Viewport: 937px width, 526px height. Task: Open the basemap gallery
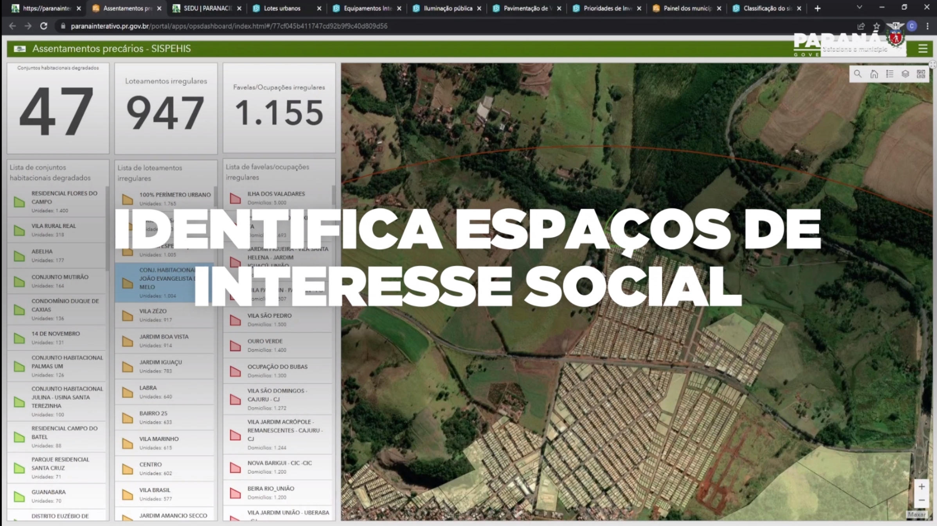click(921, 74)
